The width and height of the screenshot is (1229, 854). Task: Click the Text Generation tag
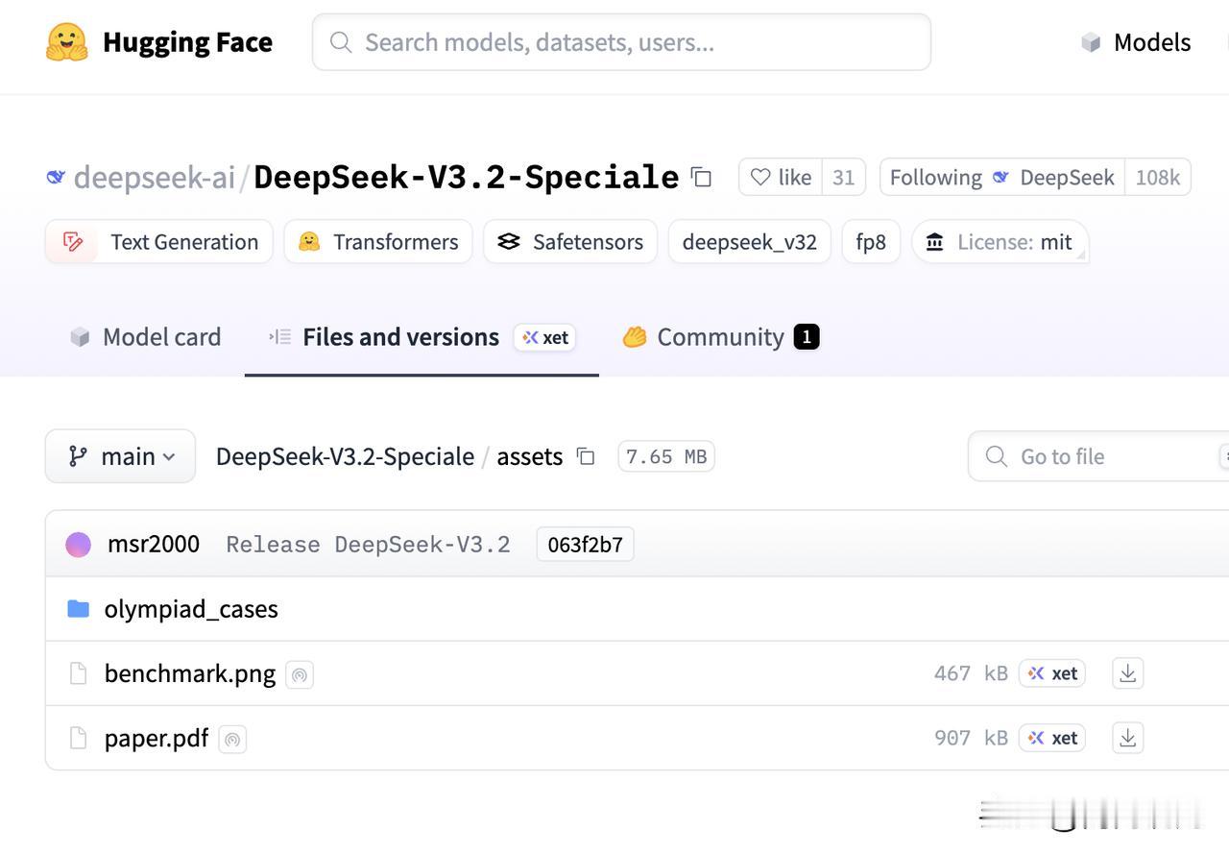point(159,242)
